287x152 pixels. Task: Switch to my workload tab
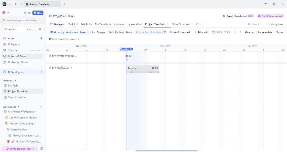(134, 24)
